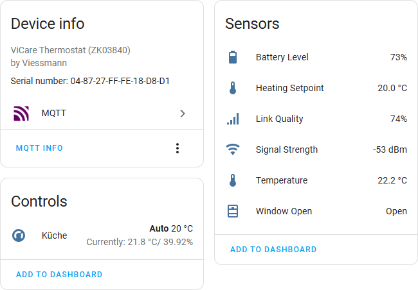
Task: Click the purple MQTT integration icon
Action: pos(21,114)
